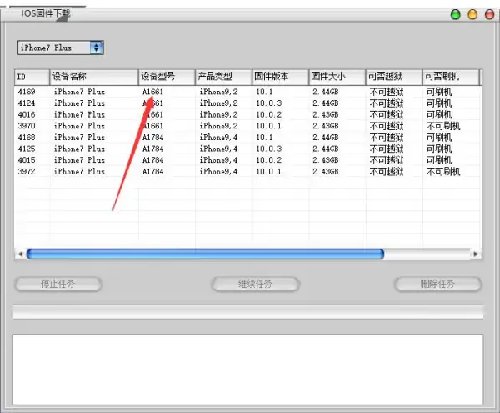Click the red close window button

tap(489, 14)
